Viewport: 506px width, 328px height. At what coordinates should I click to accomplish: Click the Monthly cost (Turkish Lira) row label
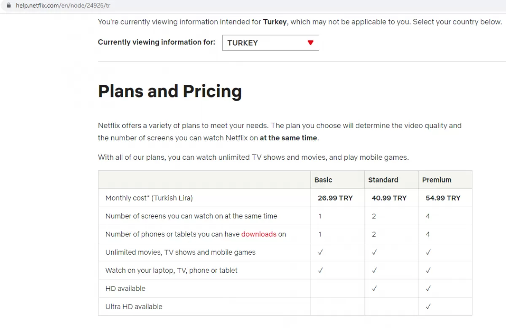(149, 198)
